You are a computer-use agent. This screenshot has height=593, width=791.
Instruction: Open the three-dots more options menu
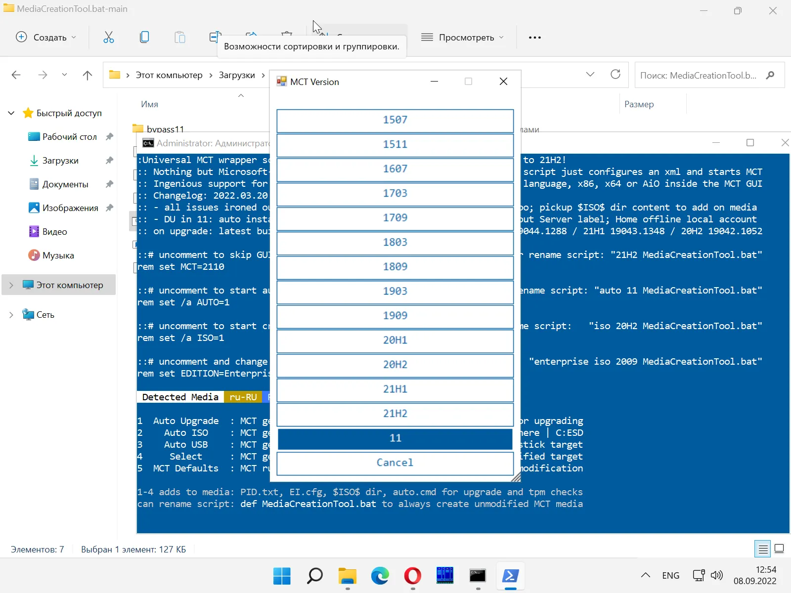(534, 37)
